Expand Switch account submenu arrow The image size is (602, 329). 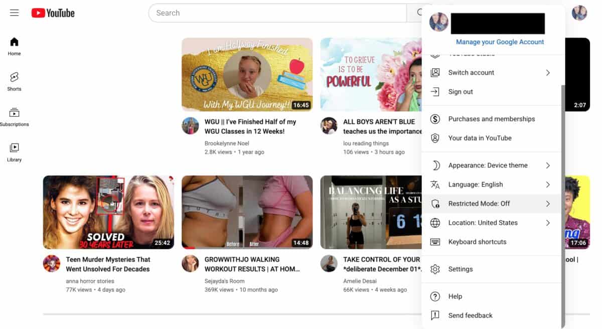click(x=548, y=73)
